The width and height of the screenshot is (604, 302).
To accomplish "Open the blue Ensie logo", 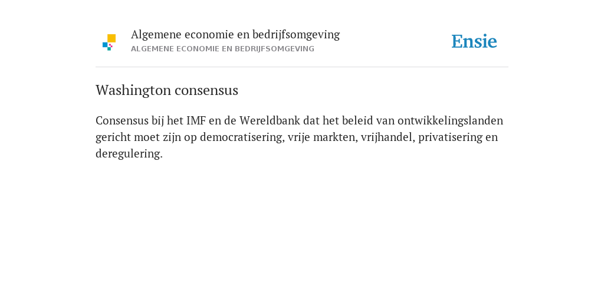I will pos(474,42).
